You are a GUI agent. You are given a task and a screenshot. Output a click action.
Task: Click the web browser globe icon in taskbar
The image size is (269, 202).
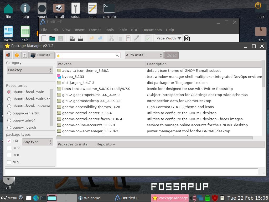point(36,198)
